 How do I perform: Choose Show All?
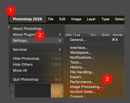[x=37, y=71]
